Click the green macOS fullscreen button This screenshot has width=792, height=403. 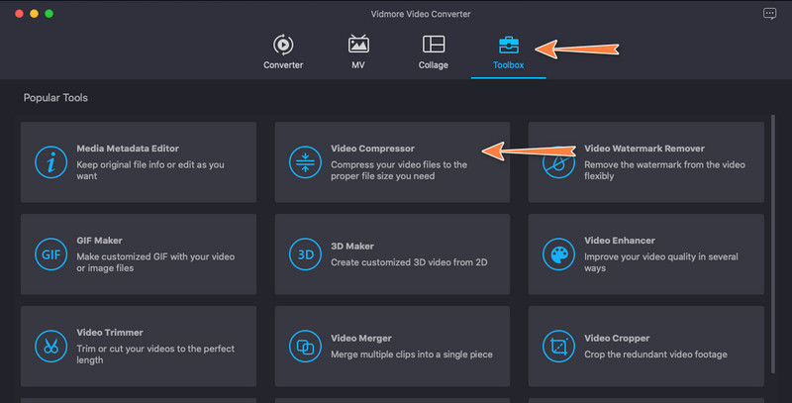[49, 14]
